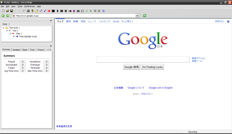Open the View menu

coord(13,6)
